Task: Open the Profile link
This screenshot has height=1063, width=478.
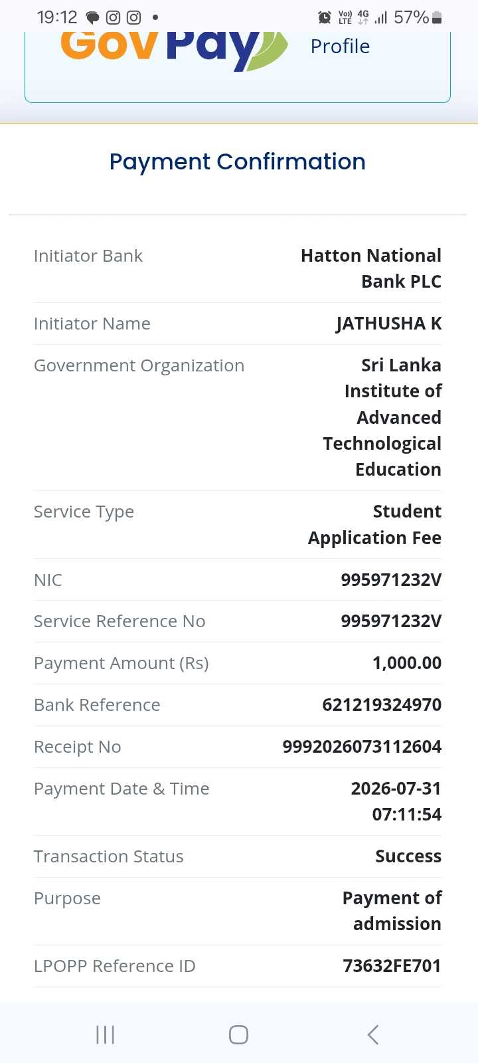Action: click(x=340, y=47)
